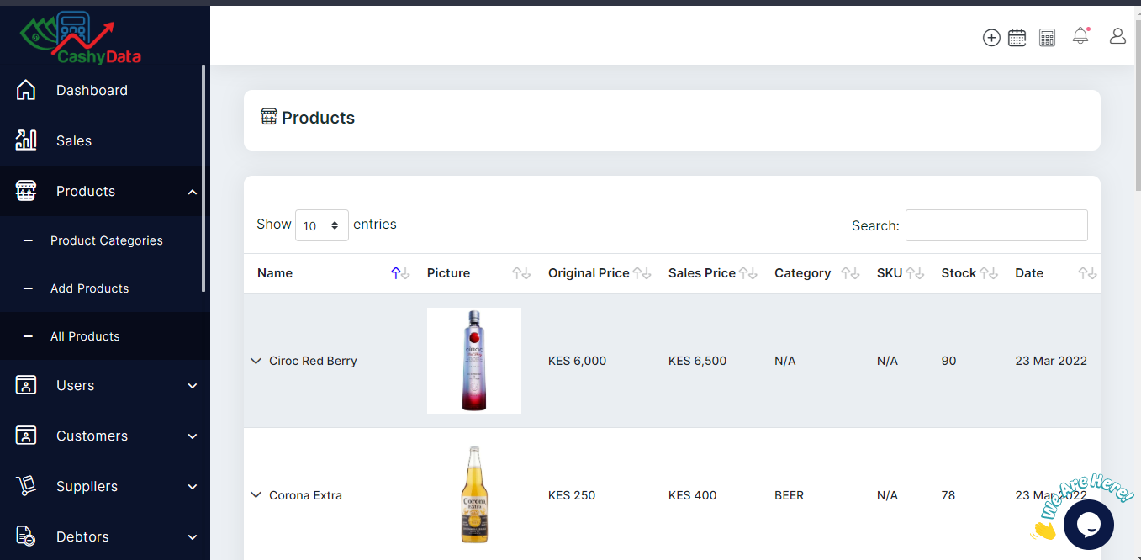Click the CashyData logo
Image resolution: width=1141 pixels, height=560 pixels.
pyautogui.click(x=81, y=39)
